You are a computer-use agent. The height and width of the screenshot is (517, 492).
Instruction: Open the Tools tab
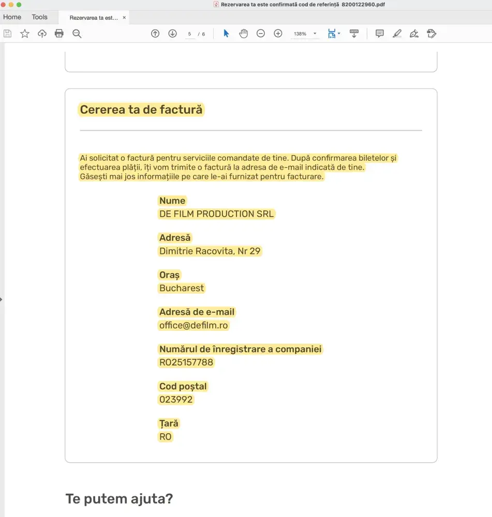pyautogui.click(x=40, y=17)
